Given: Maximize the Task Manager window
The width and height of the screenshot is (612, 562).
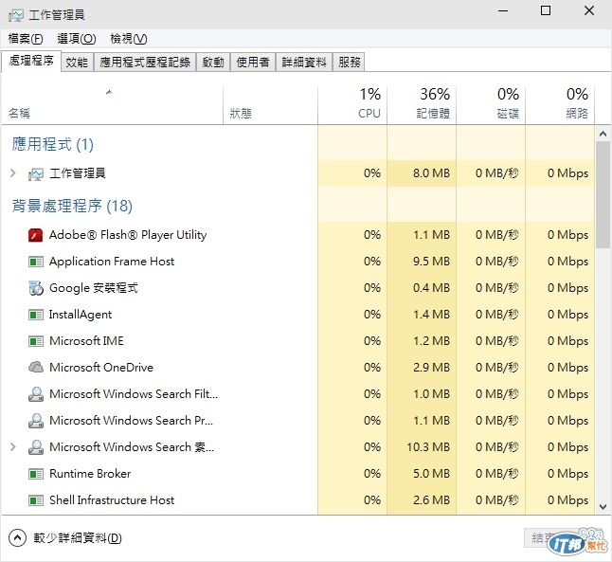Looking at the screenshot, I should (x=546, y=11).
